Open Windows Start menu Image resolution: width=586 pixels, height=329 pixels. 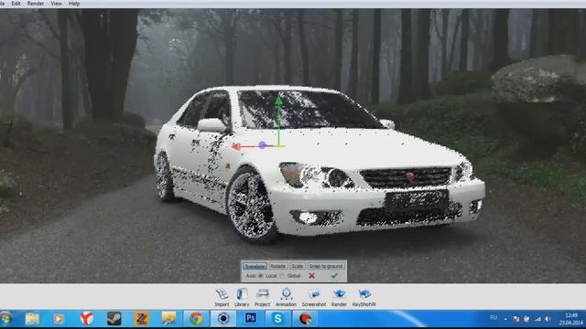point(6,319)
